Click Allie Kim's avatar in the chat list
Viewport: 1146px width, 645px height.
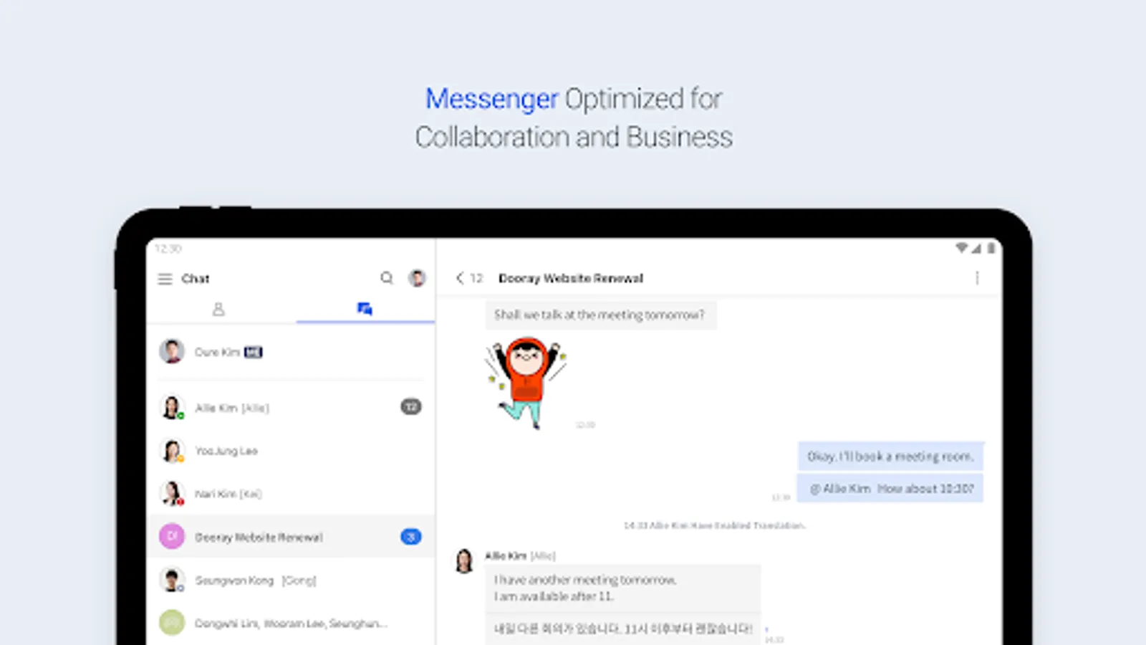pos(172,408)
